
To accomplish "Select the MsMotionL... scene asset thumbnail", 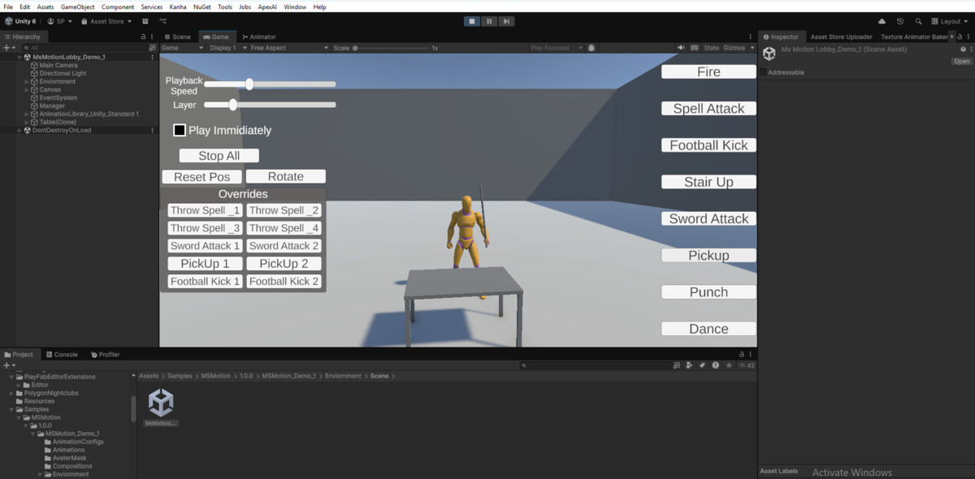I will pos(161,408).
